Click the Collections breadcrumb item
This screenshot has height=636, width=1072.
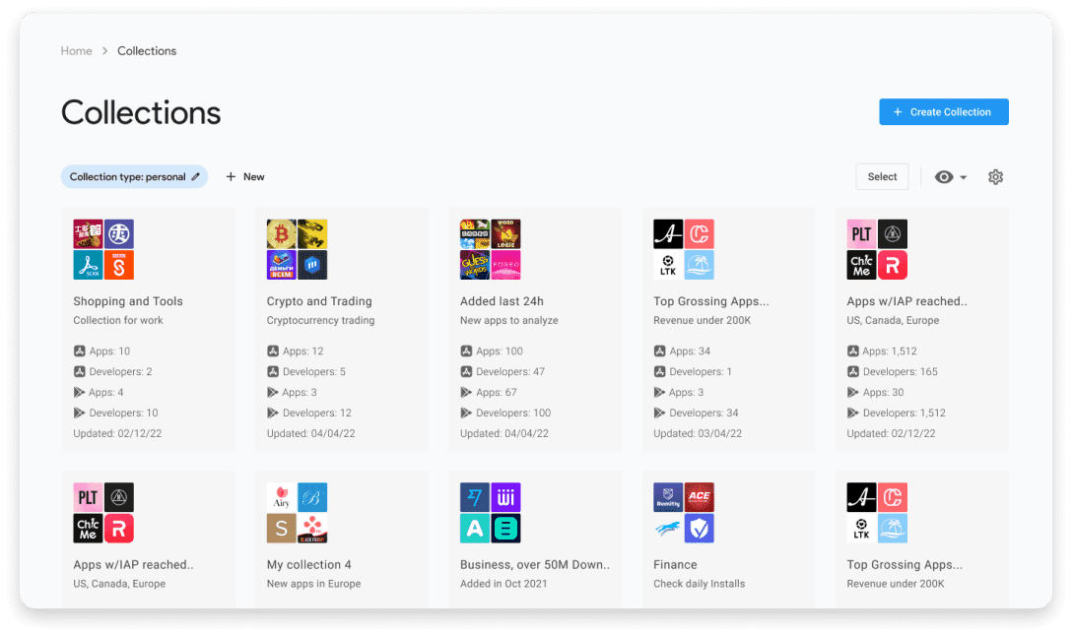point(147,51)
